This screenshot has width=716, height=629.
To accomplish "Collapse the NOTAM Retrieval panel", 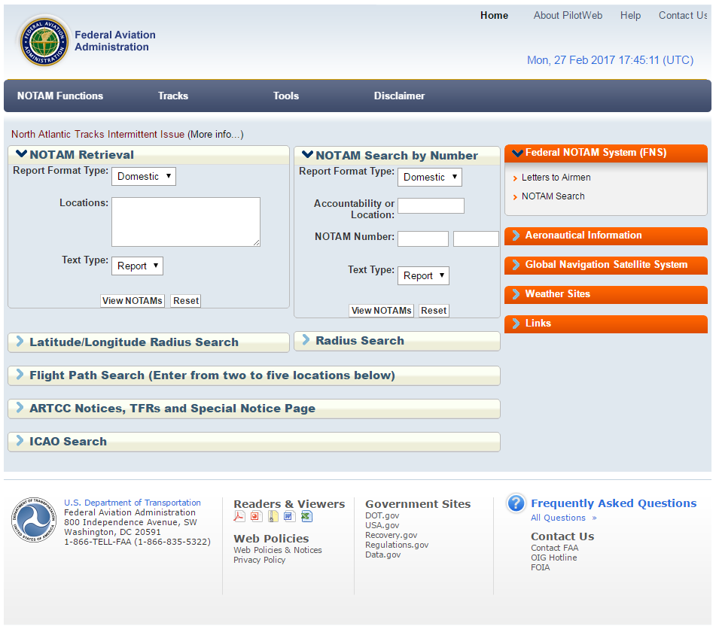I will click(22, 154).
